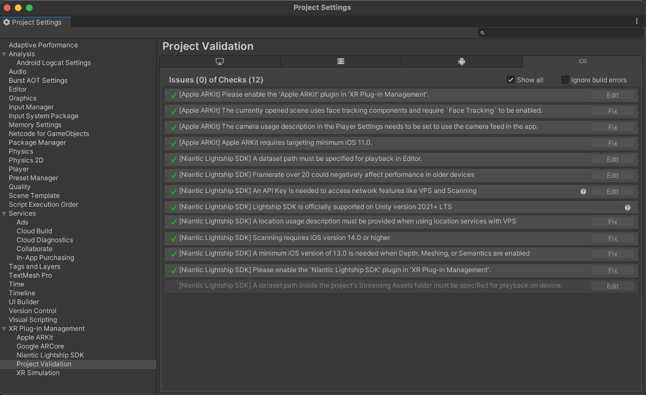This screenshot has height=395, width=646.
Task: Switch to the desktop standalone platform tab
Action: coord(220,61)
